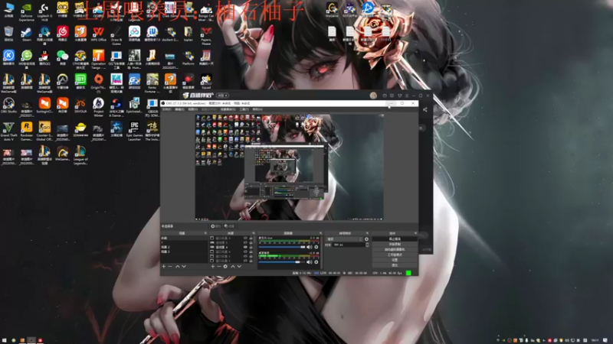
Task: Open OBS Studio desktop shortcut
Action: 8,105
